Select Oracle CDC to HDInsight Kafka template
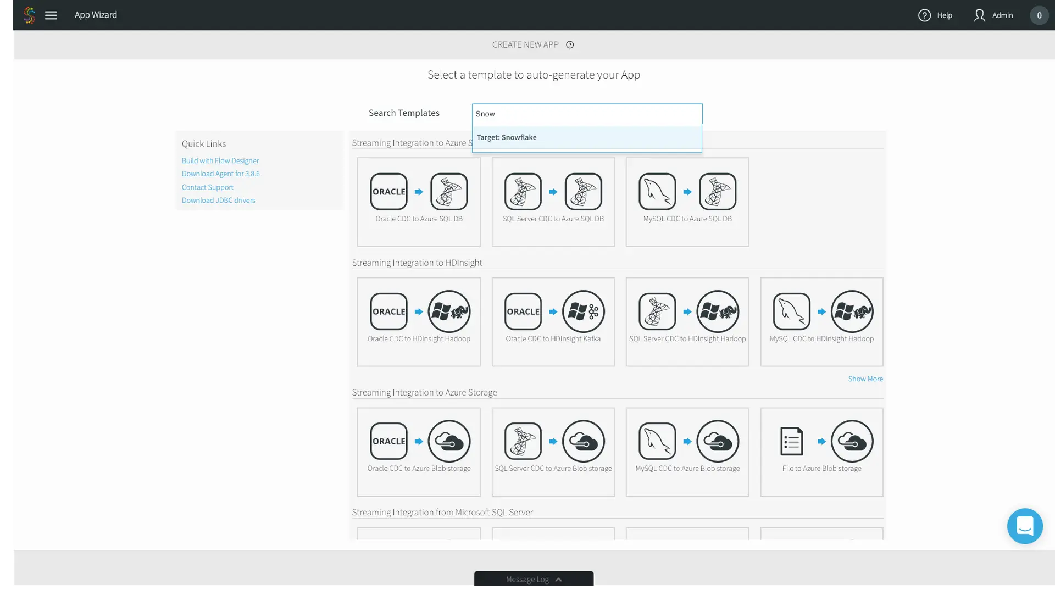 pos(553,321)
